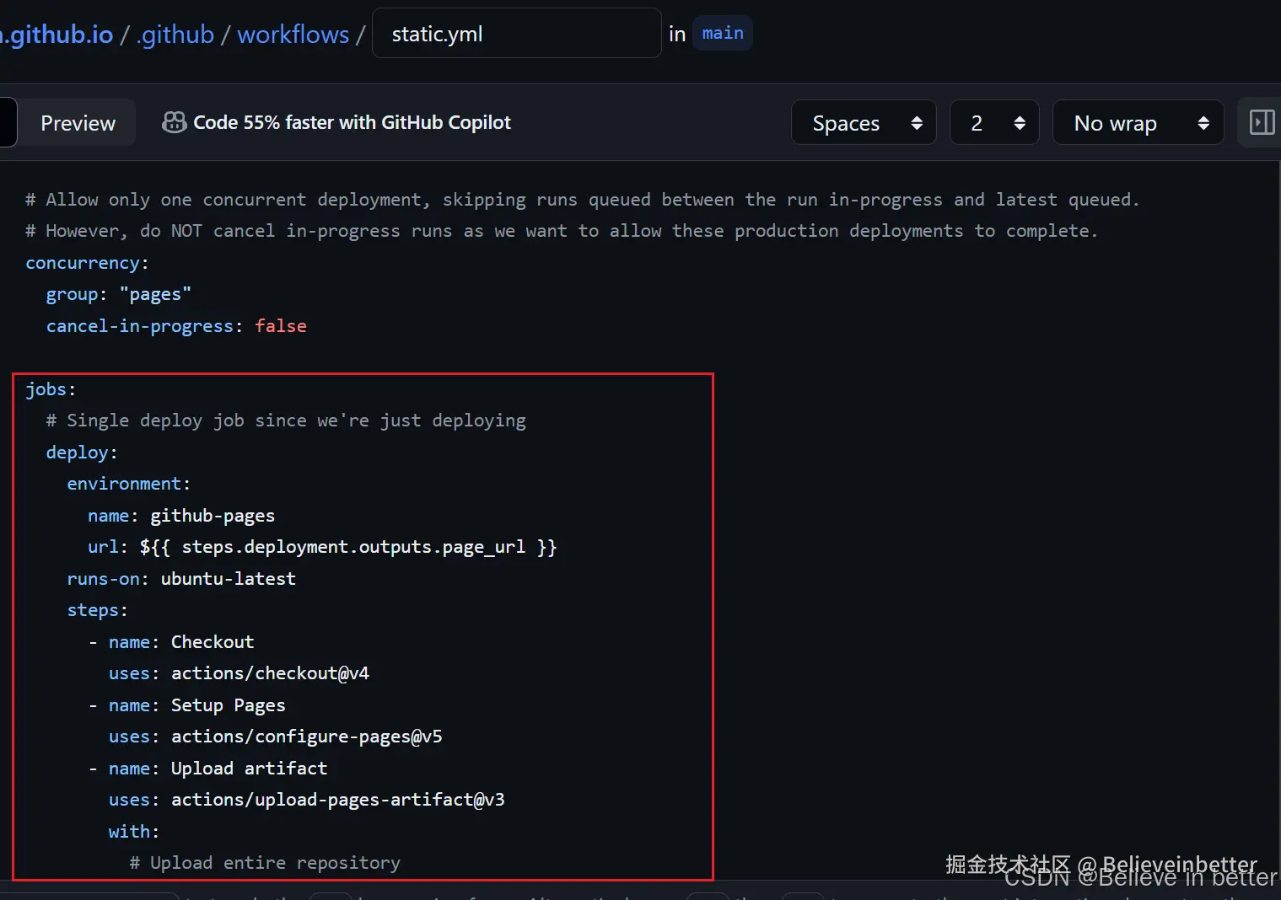Click the main branch label
The width and height of the screenshot is (1281, 900).
[x=723, y=34]
